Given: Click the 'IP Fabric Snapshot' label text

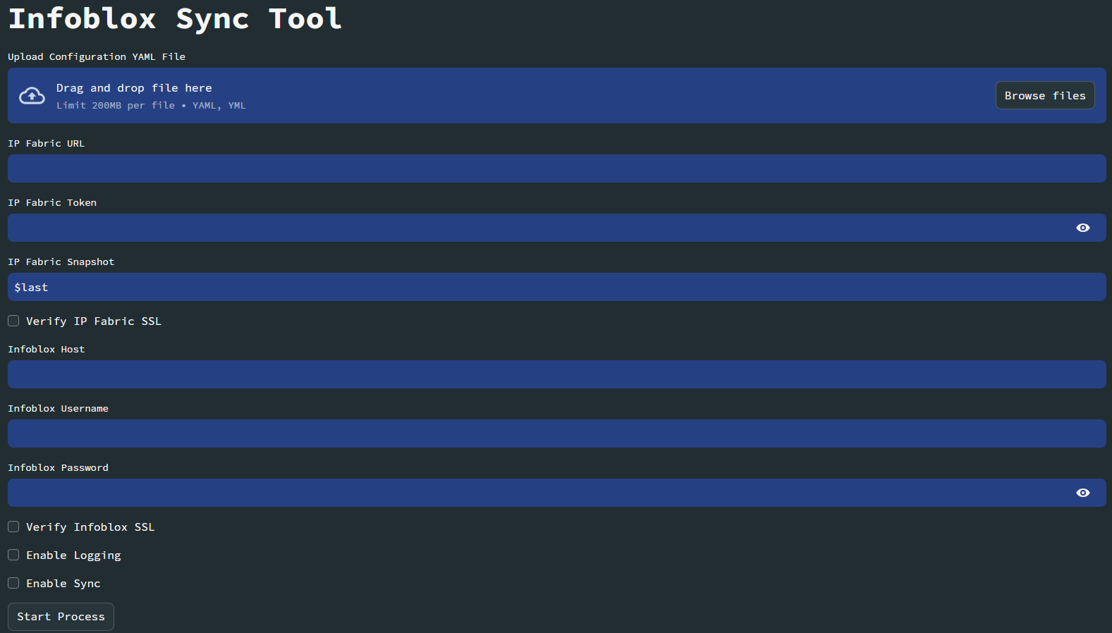Looking at the screenshot, I should [x=61, y=262].
